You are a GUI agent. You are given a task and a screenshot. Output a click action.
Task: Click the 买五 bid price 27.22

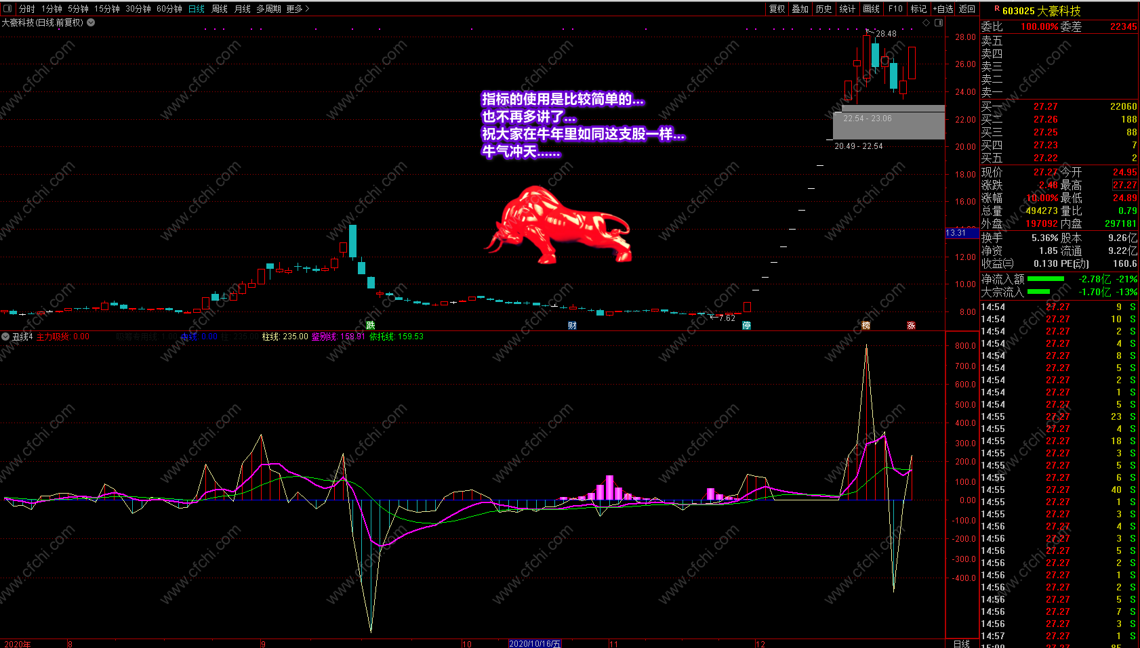[x=1045, y=158]
